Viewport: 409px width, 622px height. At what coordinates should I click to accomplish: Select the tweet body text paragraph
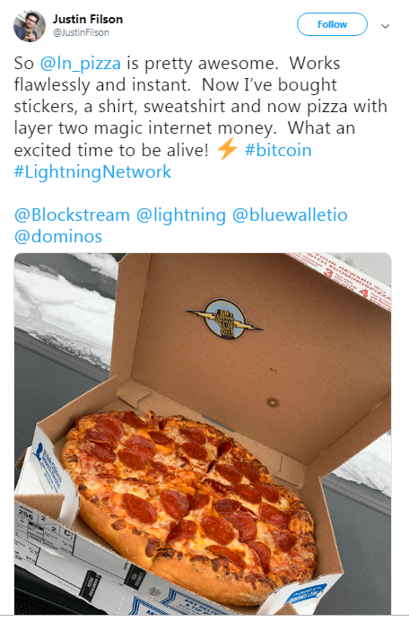click(x=200, y=118)
